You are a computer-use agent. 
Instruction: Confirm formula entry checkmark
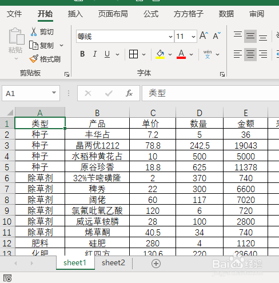click(x=109, y=93)
